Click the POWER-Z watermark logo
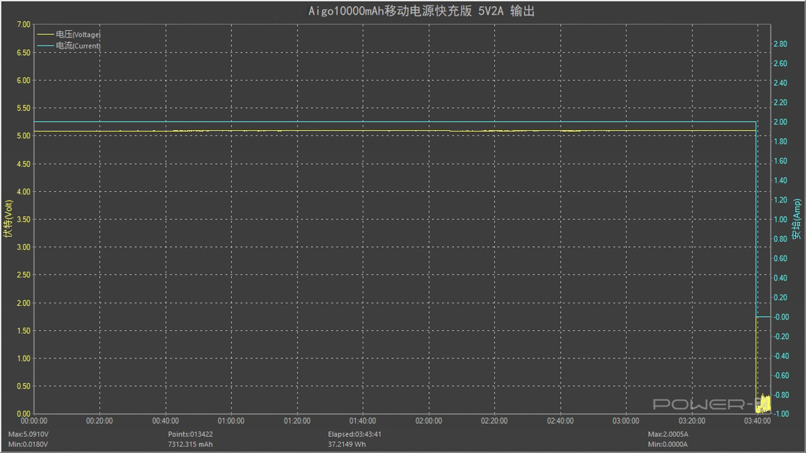806x453 pixels. [703, 404]
